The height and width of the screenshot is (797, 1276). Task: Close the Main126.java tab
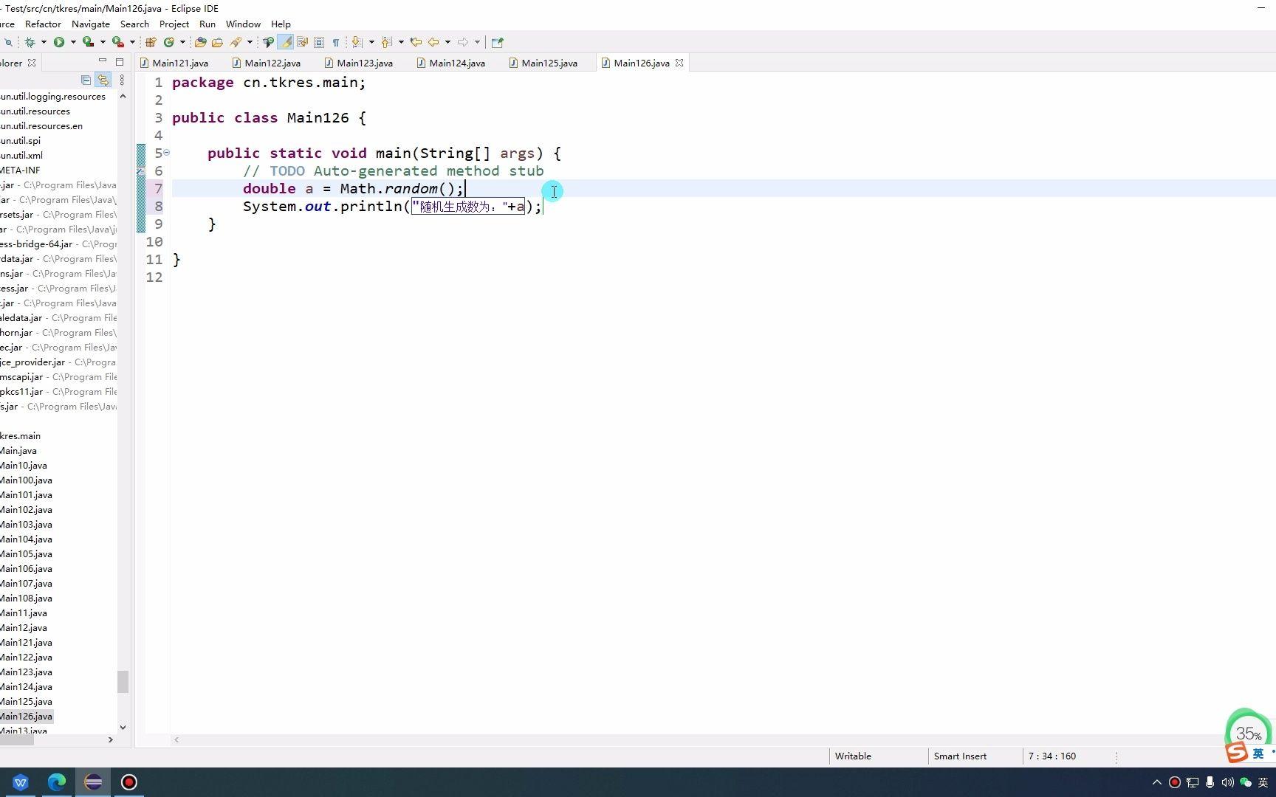tap(679, 63)
